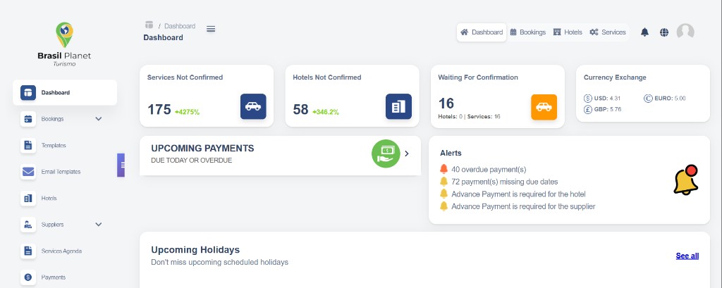Click the purple sidebar collapse handle
Screen dimensions: 722x288
click(121, 165)
